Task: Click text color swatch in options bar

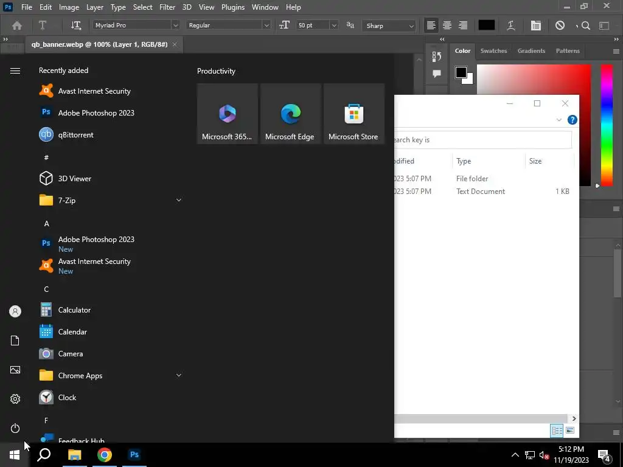Action: coord(487,25)
